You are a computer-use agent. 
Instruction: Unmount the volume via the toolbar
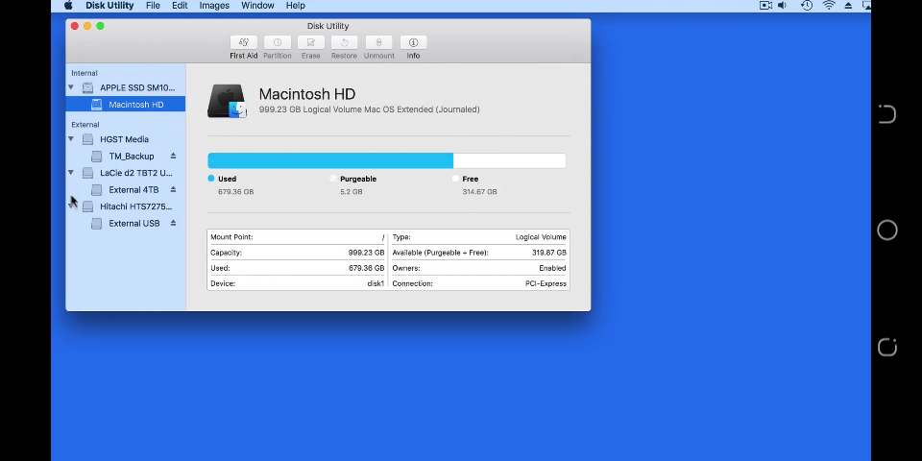(x=378, y=43)
